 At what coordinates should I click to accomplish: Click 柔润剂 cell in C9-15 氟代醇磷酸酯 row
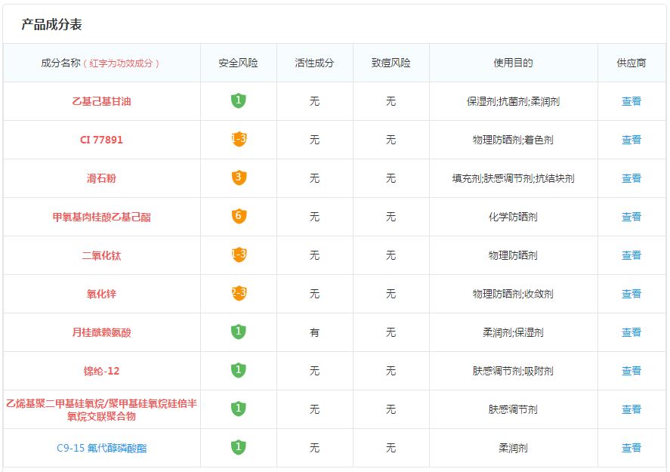(x=513, y=448)
